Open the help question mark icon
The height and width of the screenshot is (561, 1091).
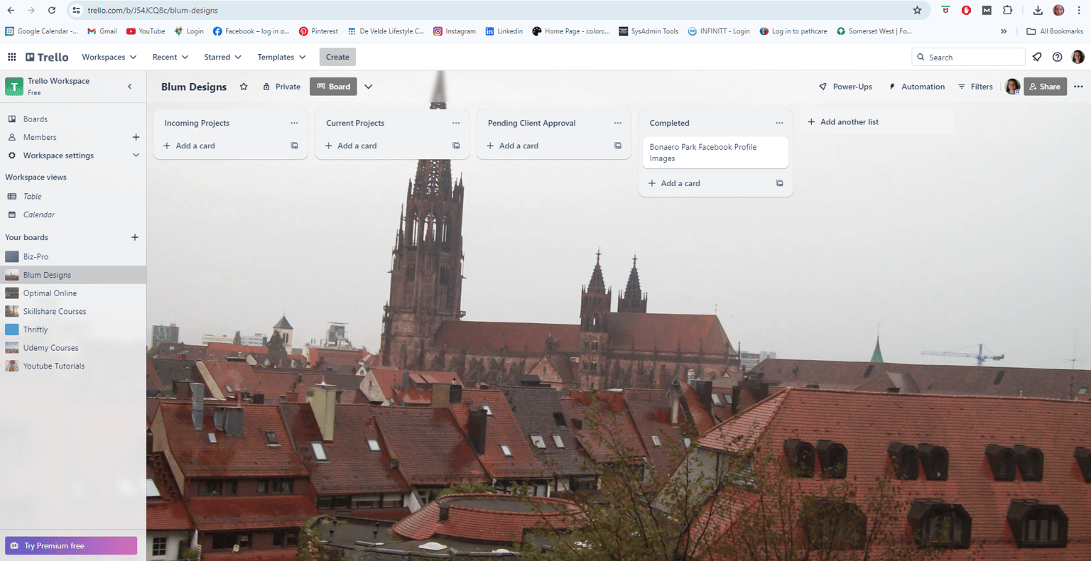pyautogui.click(x=1058, y=57)
